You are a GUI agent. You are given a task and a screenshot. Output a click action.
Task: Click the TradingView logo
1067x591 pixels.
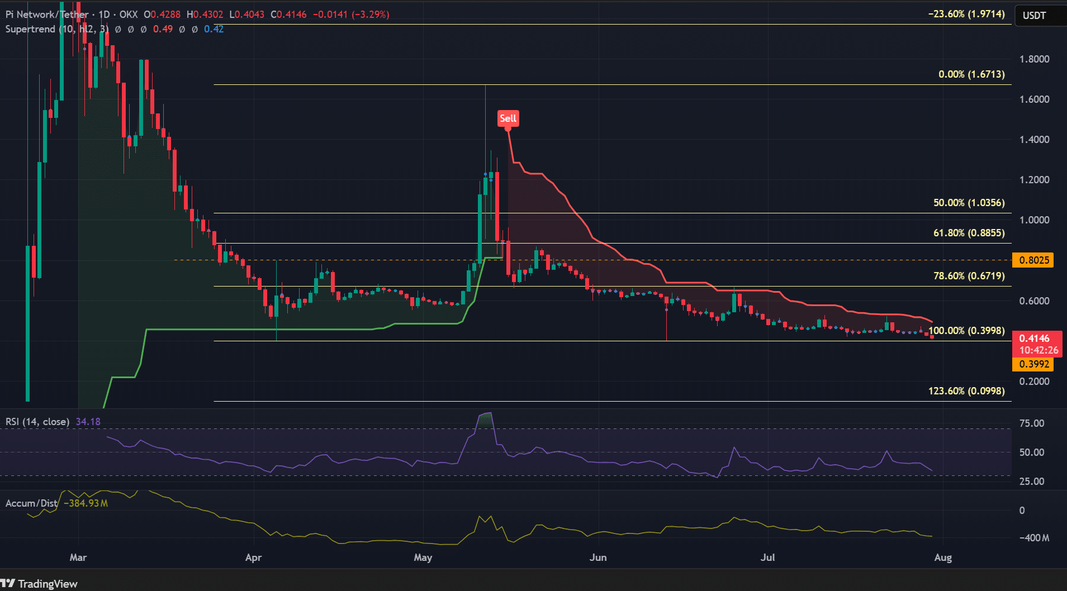coord(39,584)
